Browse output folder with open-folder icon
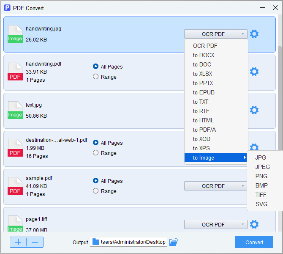Image resolution: width=283 pixels, height=254 pixels. click(x=174, y=242)
